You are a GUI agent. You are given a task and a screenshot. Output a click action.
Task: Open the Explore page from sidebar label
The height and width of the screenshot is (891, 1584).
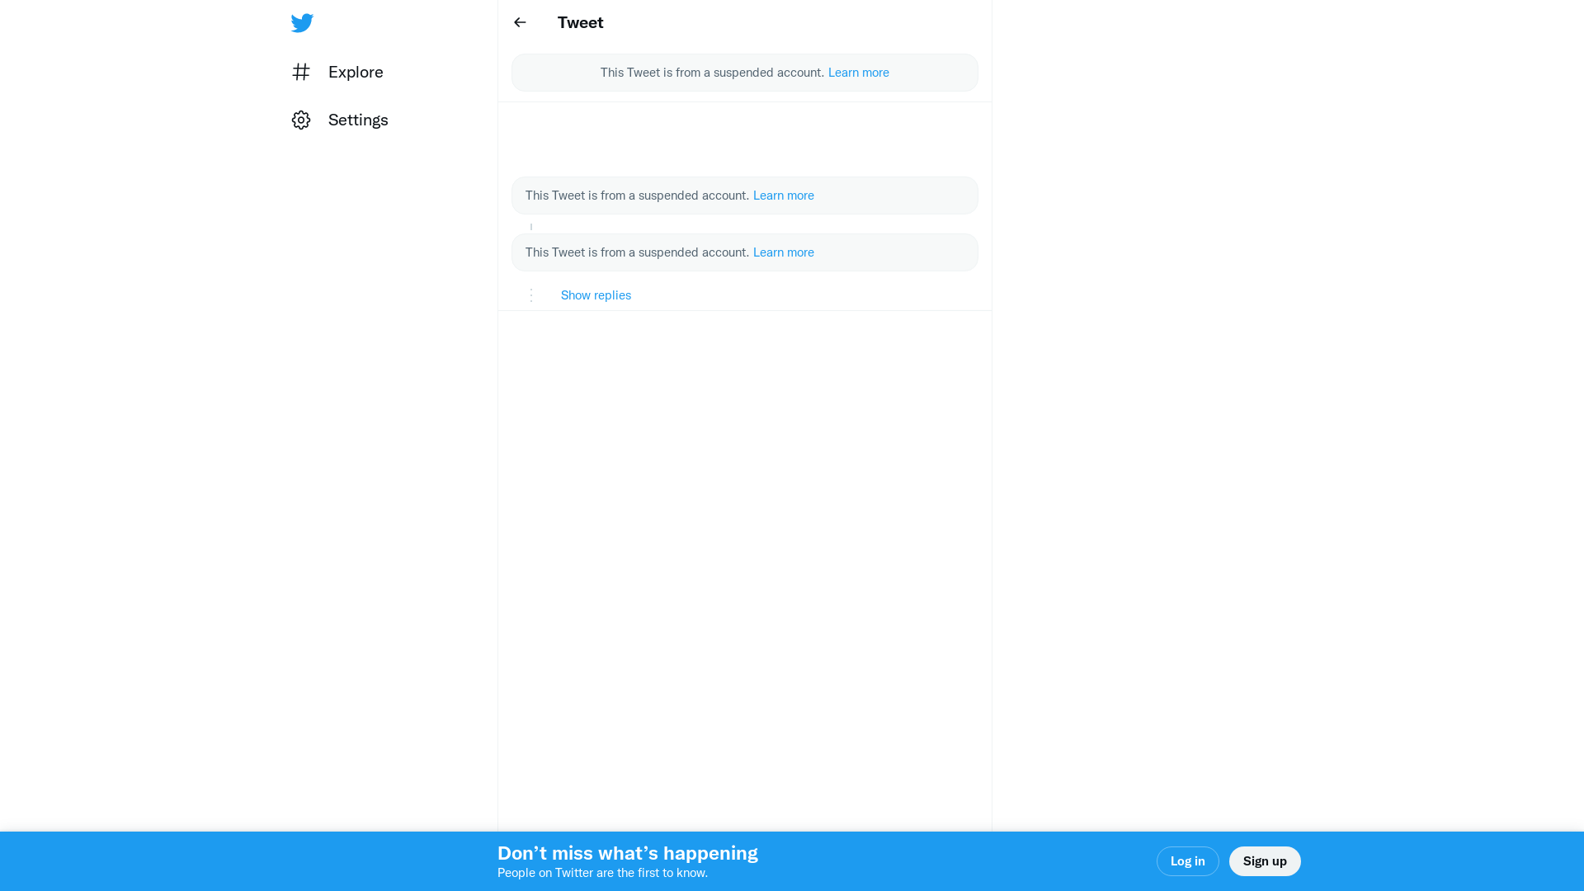(356, 72)
